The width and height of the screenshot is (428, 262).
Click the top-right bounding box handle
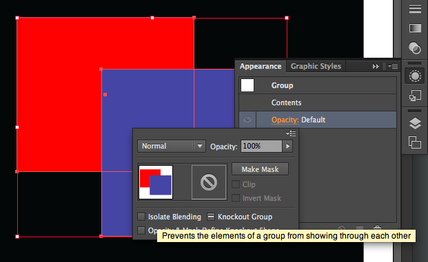point(287,18)
